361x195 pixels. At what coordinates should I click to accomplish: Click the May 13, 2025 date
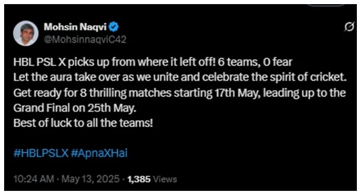[90, 179]
